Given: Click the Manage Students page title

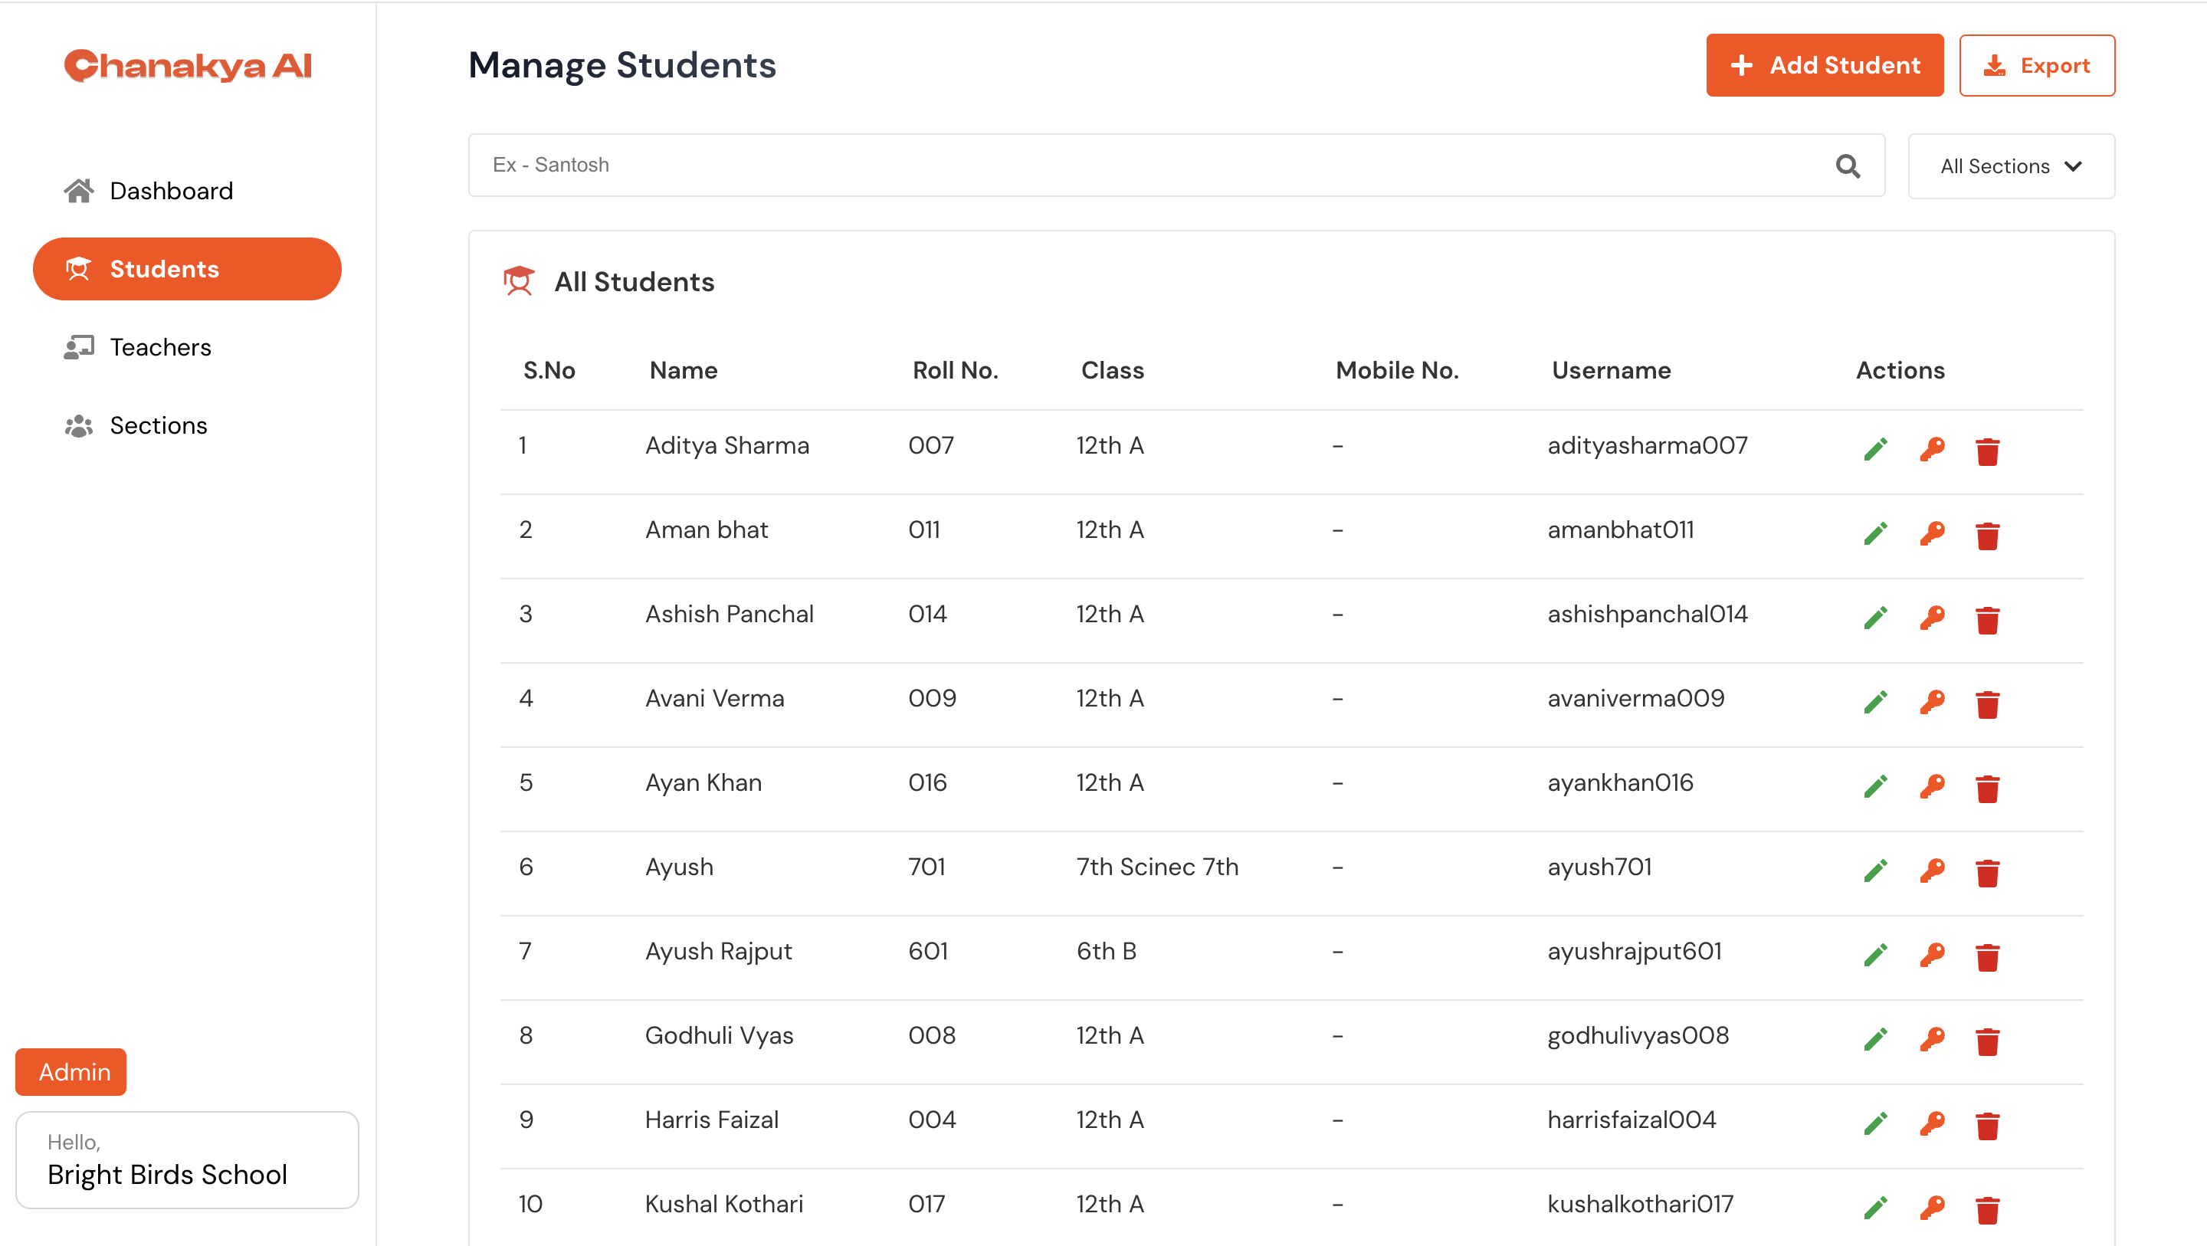Looking at the screenshot, I should [621, 65].
